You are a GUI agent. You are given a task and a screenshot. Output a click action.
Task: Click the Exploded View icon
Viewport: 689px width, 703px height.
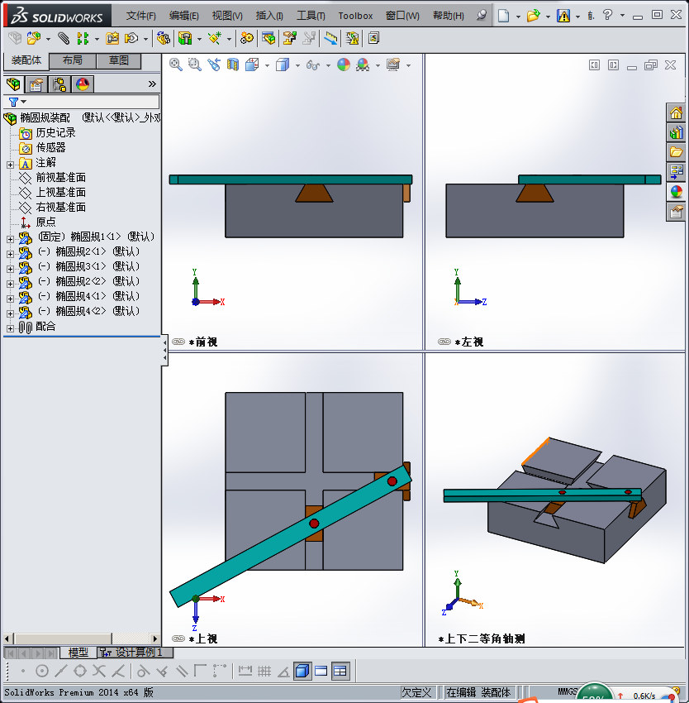(289, 39)
